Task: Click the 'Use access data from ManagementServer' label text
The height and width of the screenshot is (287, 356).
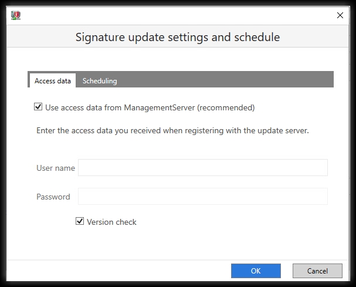Action: 120,107
